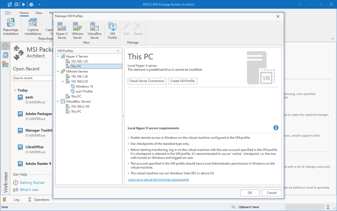Click the disabled Edit ribbon button
Image resolution: width=337 pixels, height=211 pixels.
(x=126, y=29)
